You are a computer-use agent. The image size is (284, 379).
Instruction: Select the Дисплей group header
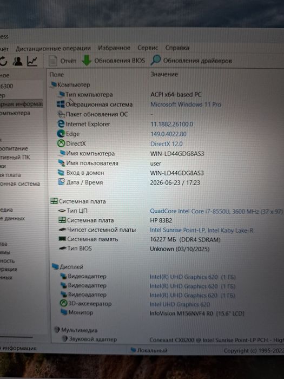pos(68,266)
